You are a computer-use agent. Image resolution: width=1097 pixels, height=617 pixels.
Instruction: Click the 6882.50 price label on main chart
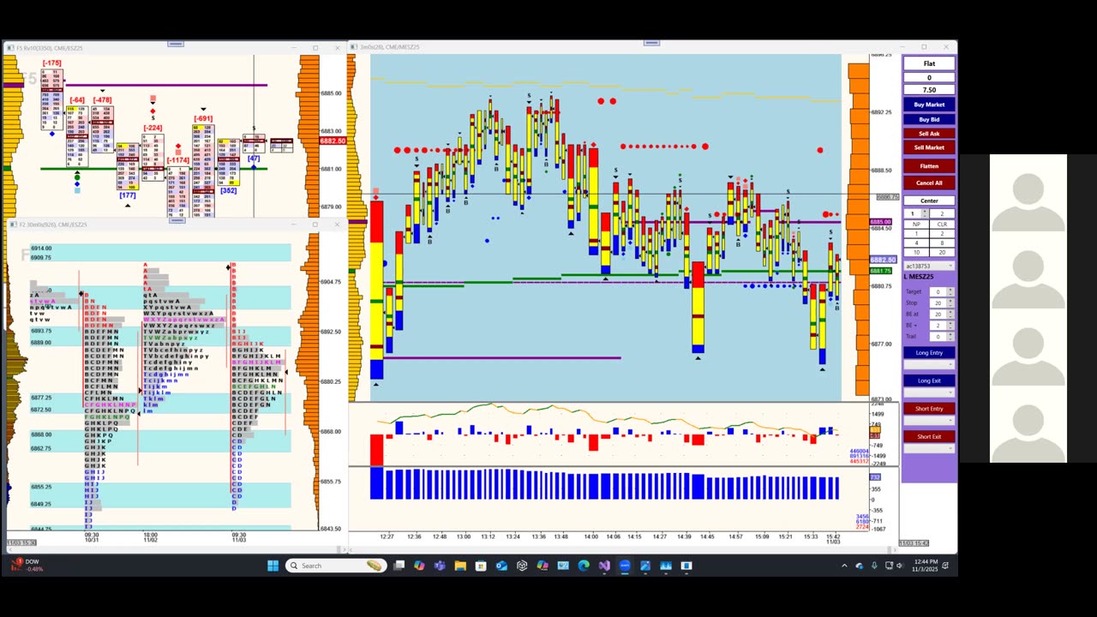click(883, 260)
